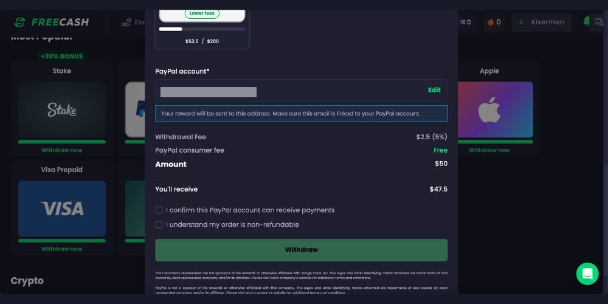Click the $53.5 / $200 progress bar

[x=202, y=29]
